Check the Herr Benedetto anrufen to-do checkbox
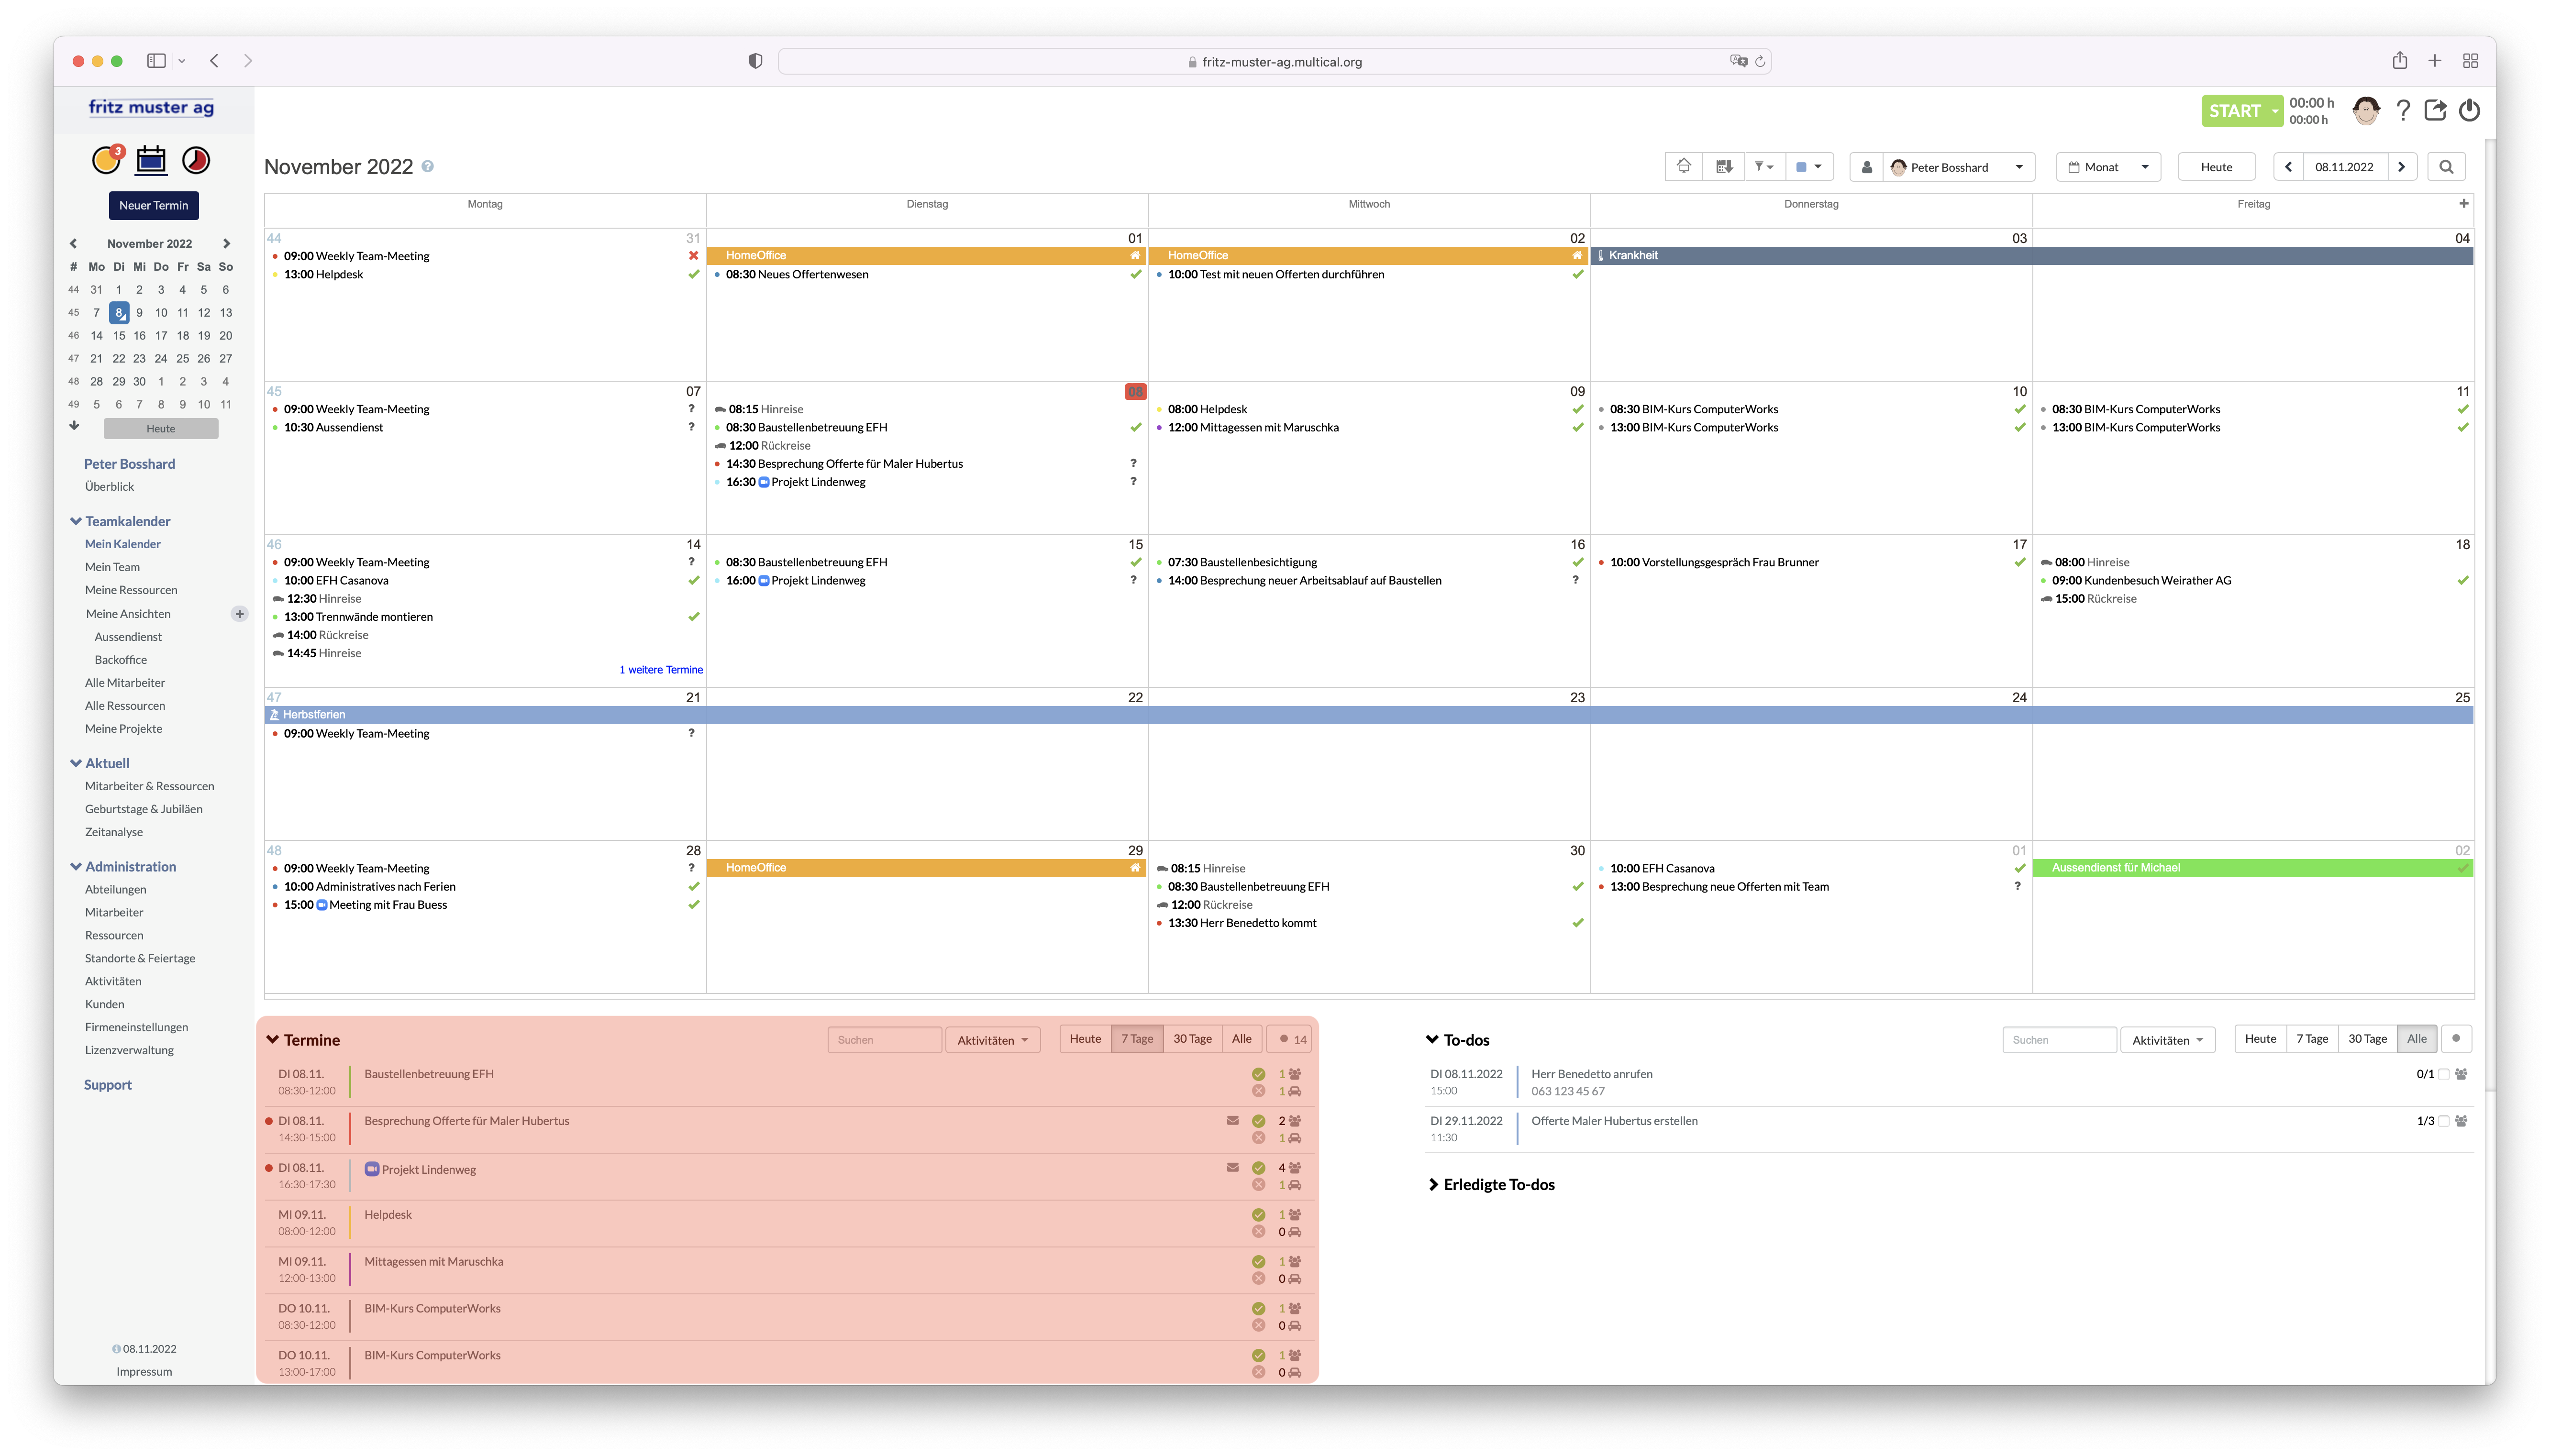This screenshot has height=1456, width=2550. [2444, 1075]
